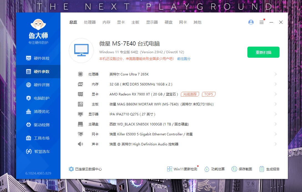Expand the 内存 row chevron
The image size is (302, 192).
[x=275, y=84]
